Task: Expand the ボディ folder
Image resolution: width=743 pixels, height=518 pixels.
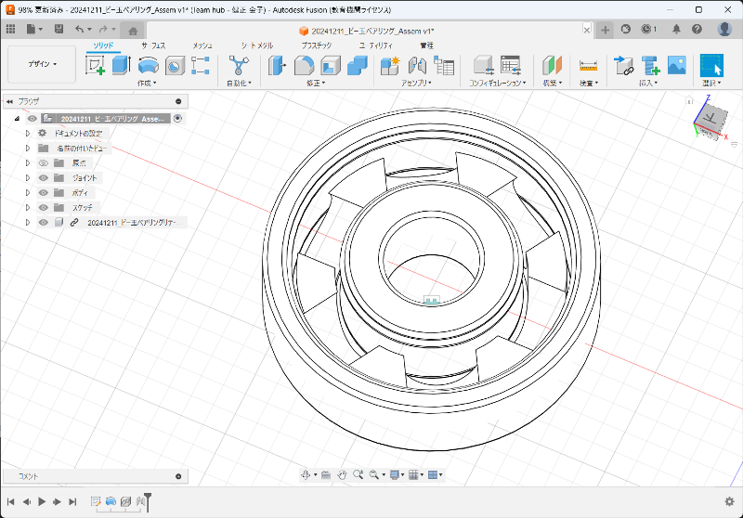Action: [x=28, y=193]
